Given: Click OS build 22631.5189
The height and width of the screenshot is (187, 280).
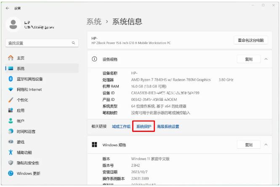Looking at the screenshot, I should click(140, 179).
